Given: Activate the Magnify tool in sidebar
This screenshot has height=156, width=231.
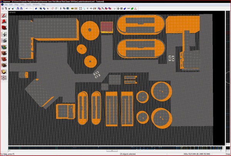Looking at the screenshot, I should click(x=4, y=22).
